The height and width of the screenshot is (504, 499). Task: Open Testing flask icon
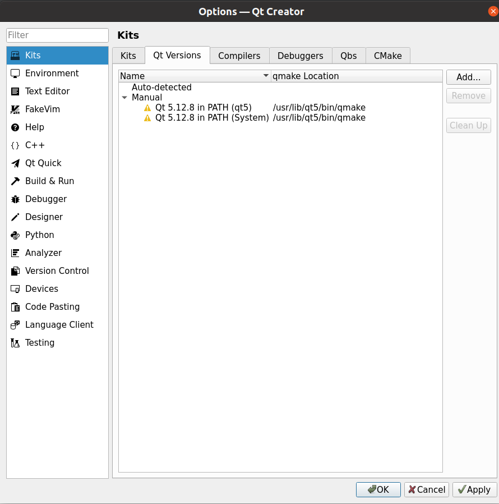15,343
